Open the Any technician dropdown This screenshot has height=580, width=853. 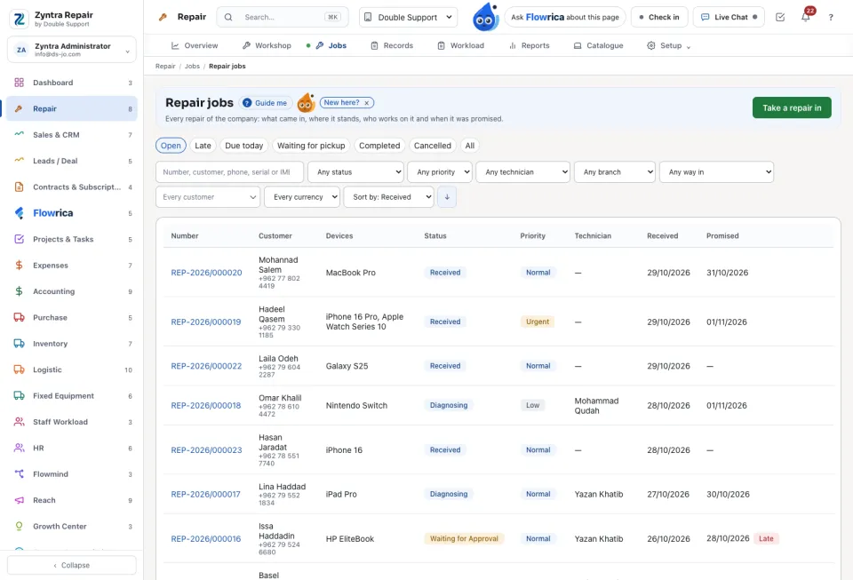(x=522, y=171)
